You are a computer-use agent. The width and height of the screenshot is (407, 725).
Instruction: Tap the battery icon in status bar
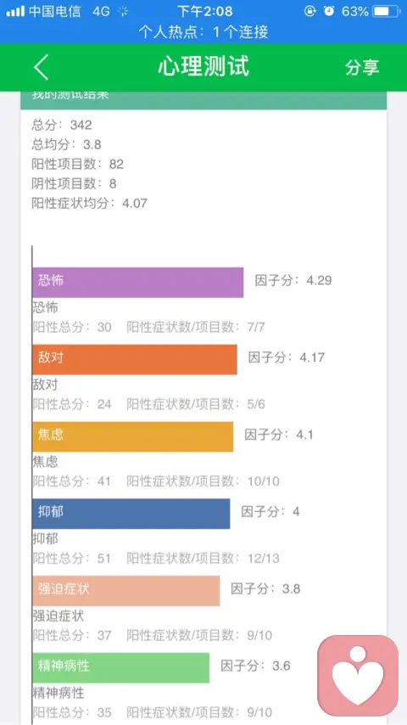pyautogui.click(x=387, y=11)
